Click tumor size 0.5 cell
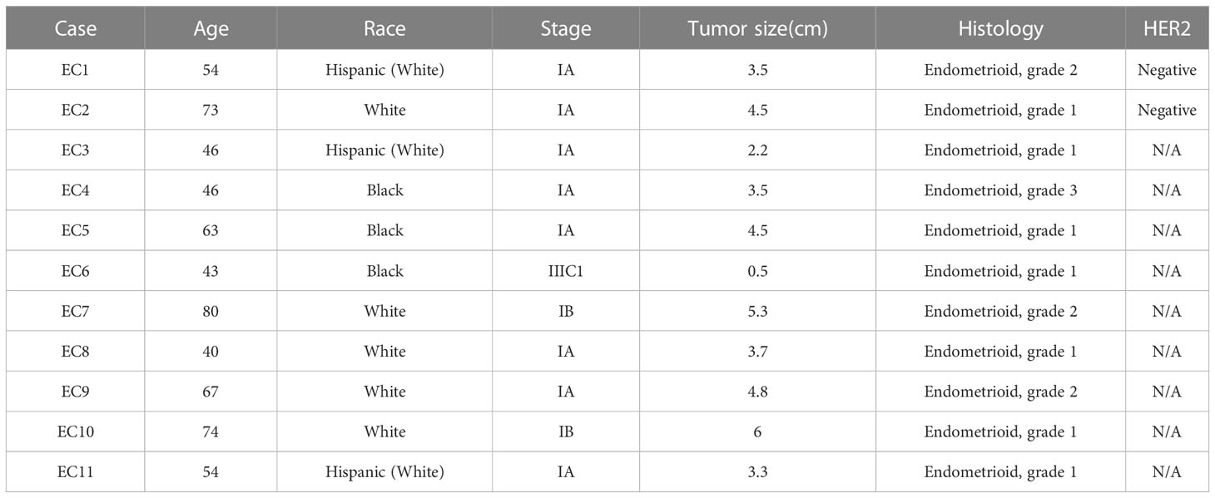This screenshot has width=1215, height=498. coord(757,271)
